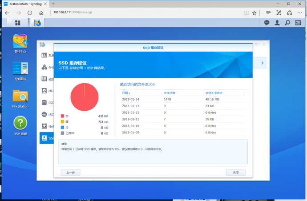Screen dimensions: 307x201
Task: Select the Overview sidebar icon in Storage Manager
Action: [x=44, y=56]
